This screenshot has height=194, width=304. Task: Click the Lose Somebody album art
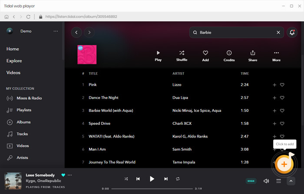(13, 181)
